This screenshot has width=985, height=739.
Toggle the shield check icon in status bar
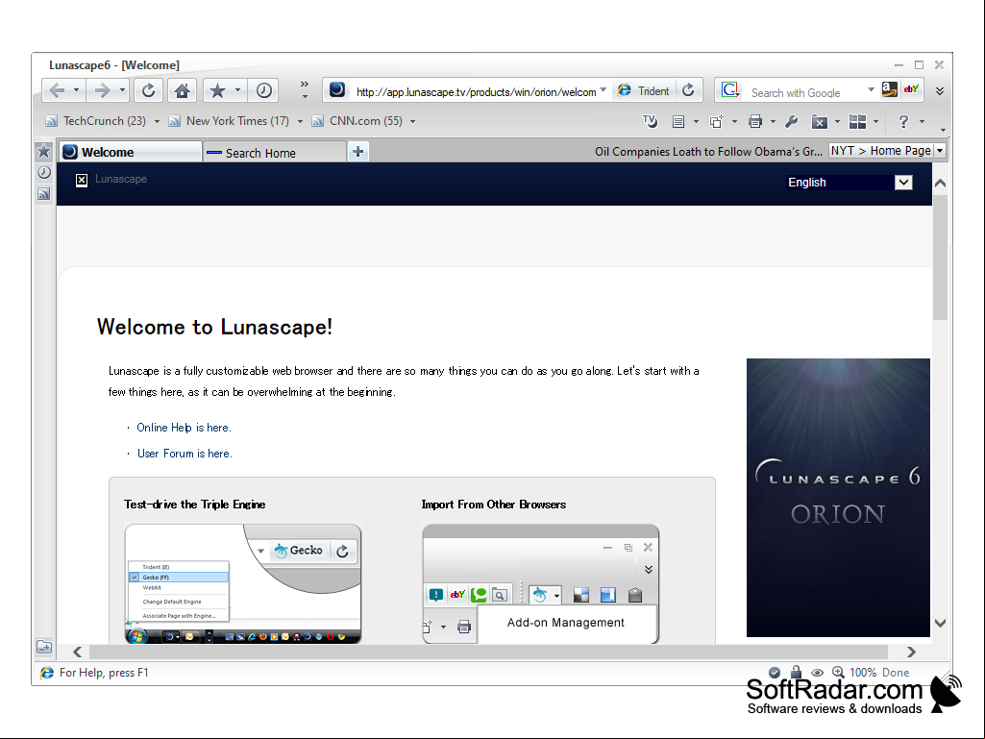(775, 673)
